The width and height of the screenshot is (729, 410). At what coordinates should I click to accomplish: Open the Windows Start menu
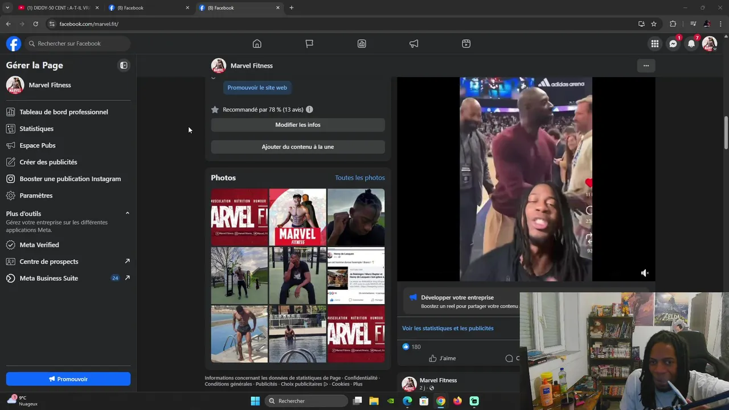click(x=255, y=401)
